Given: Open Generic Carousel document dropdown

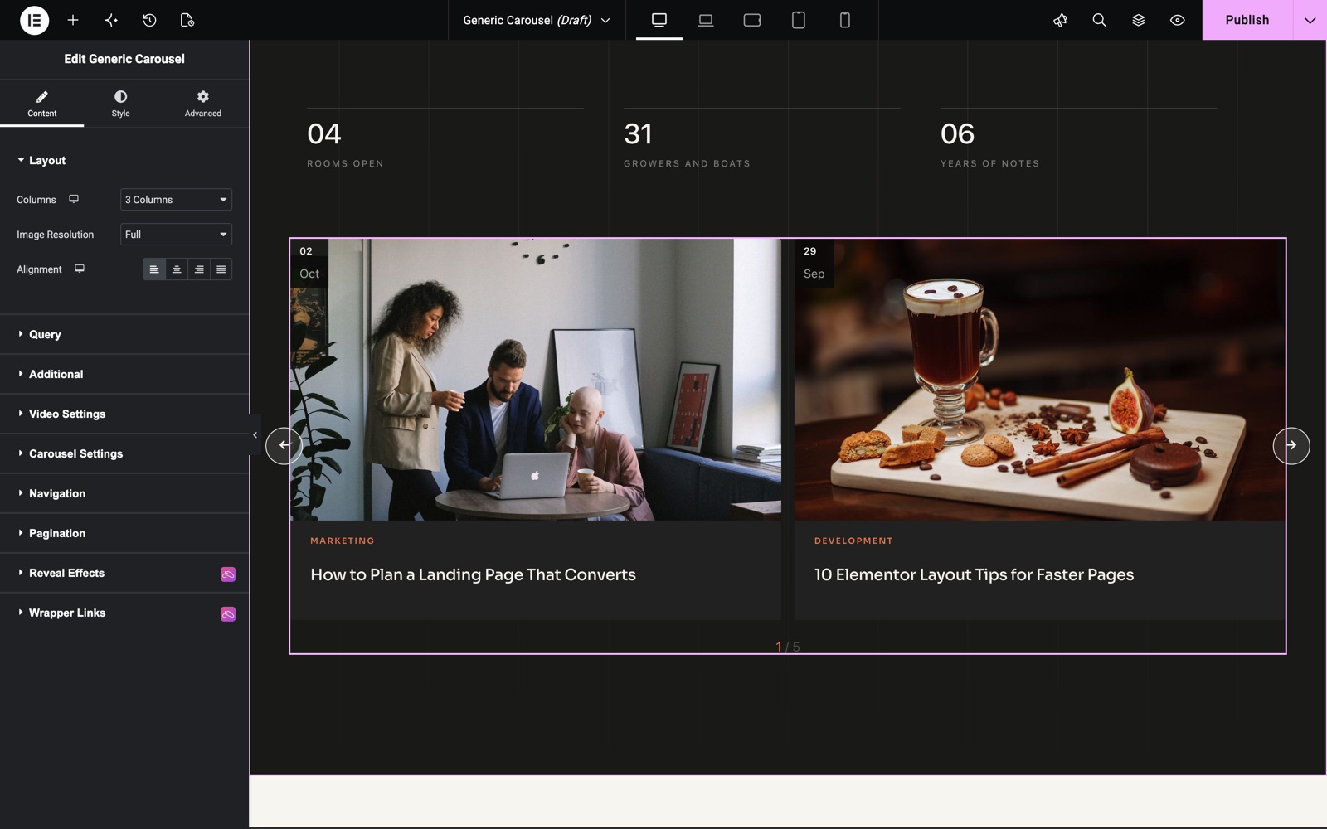Looking at the screenshot, I should 537,20.
